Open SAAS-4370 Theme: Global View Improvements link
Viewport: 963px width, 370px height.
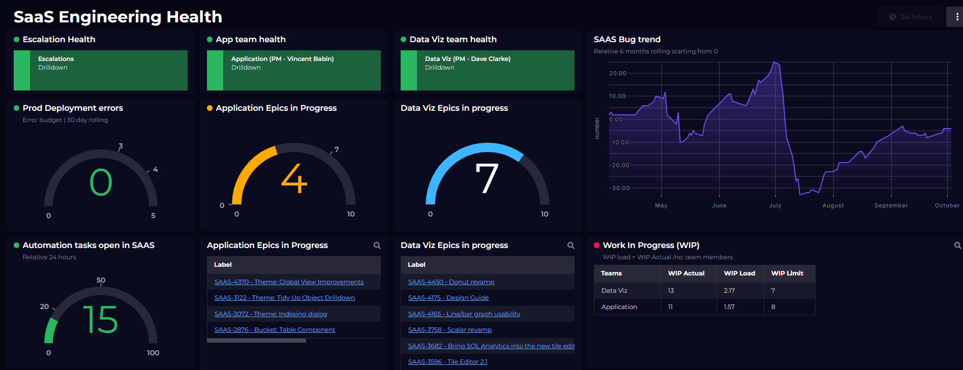tap(289, 282)
